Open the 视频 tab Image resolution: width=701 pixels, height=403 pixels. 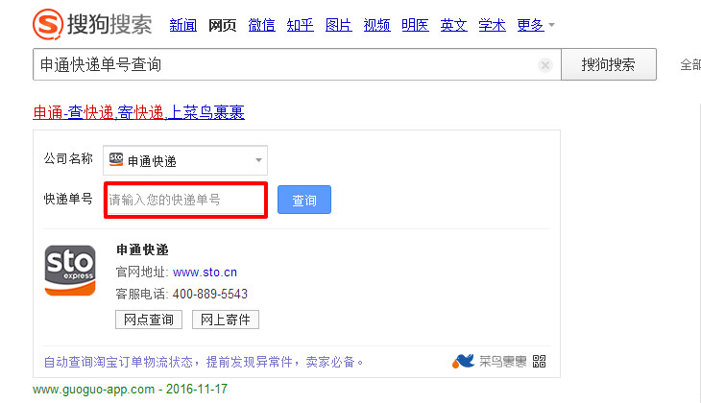point(376,25)
